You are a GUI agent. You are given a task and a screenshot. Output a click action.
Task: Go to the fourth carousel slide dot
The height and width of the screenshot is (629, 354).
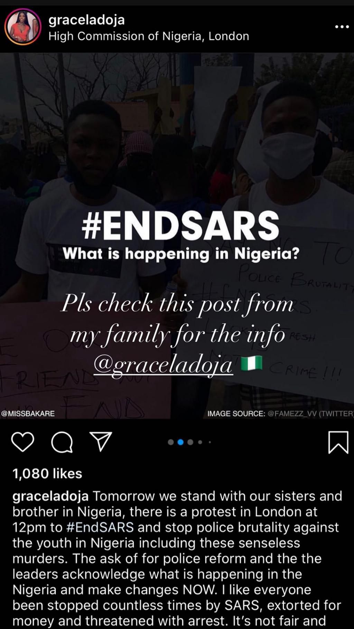[x=200, y=442]
